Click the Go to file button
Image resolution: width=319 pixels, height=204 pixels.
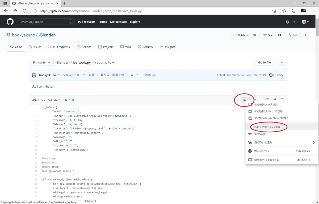[265, 62]
